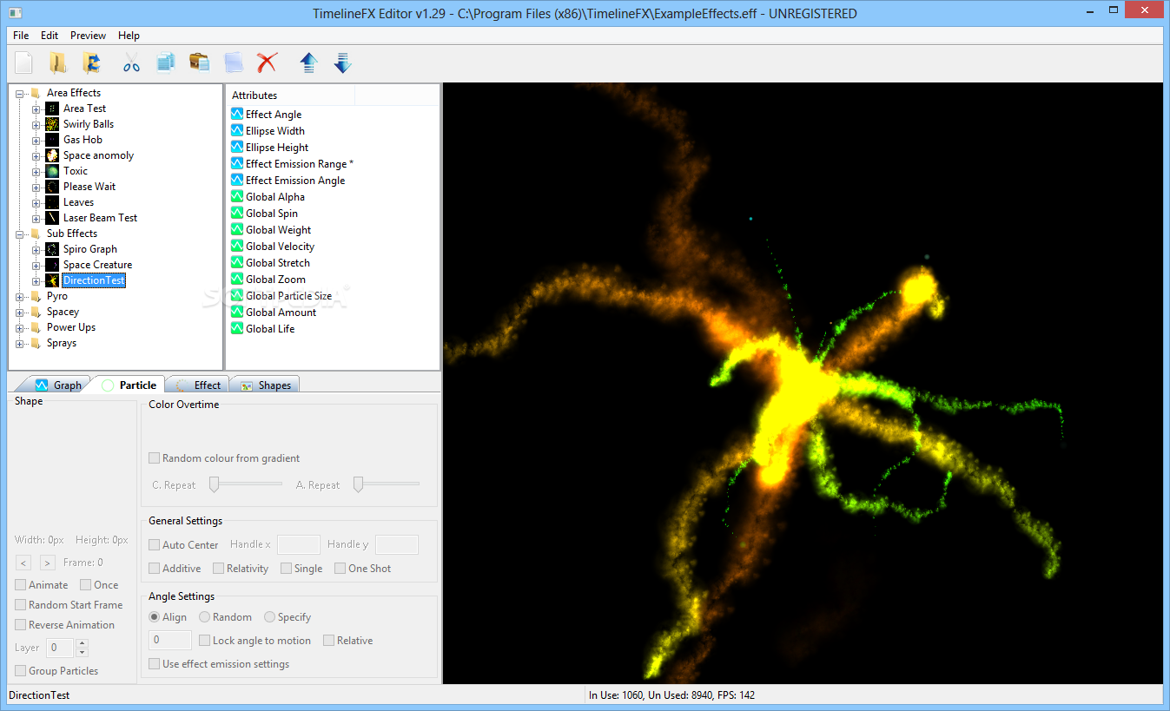This screenshot has height=711, width=1170.
Task: Click the Effect Angle graph icon
Action: 237,115
